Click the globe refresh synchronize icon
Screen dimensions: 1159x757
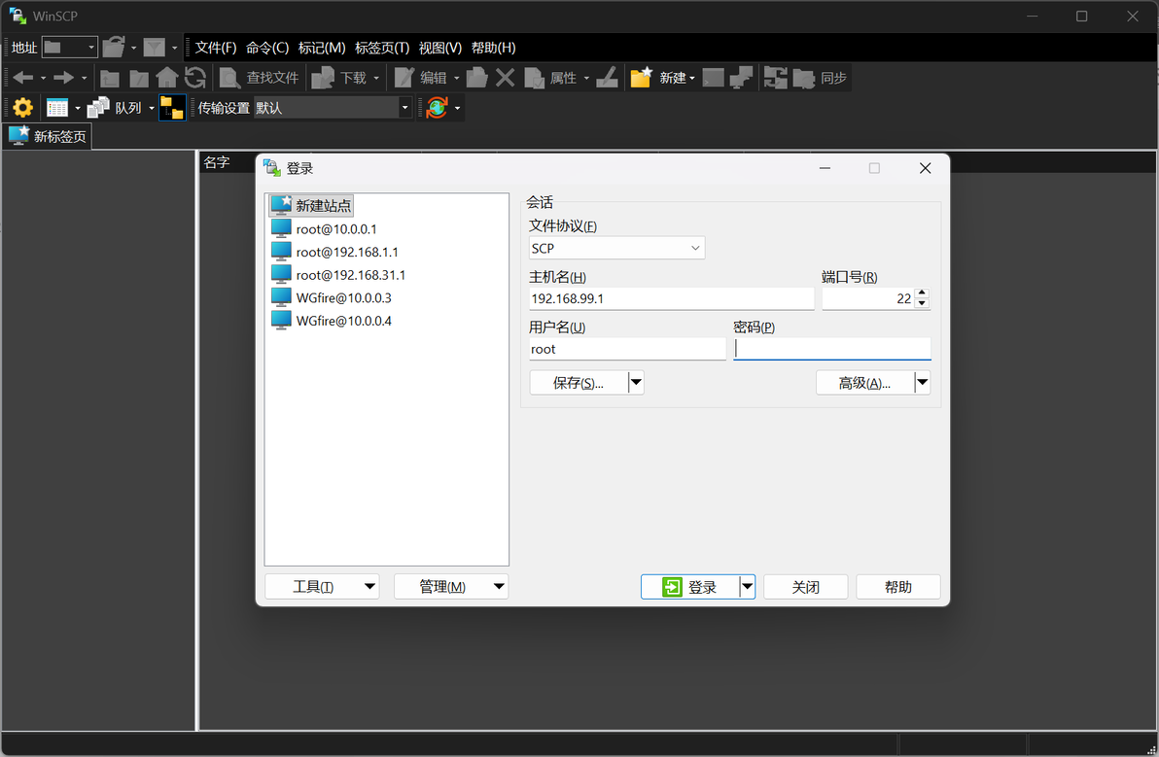(x=437, y=108)
